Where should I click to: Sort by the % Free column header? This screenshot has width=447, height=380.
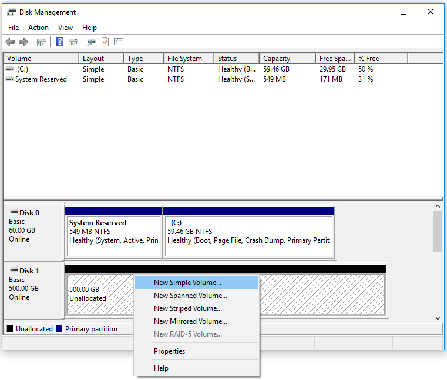[x=381, y=59]
